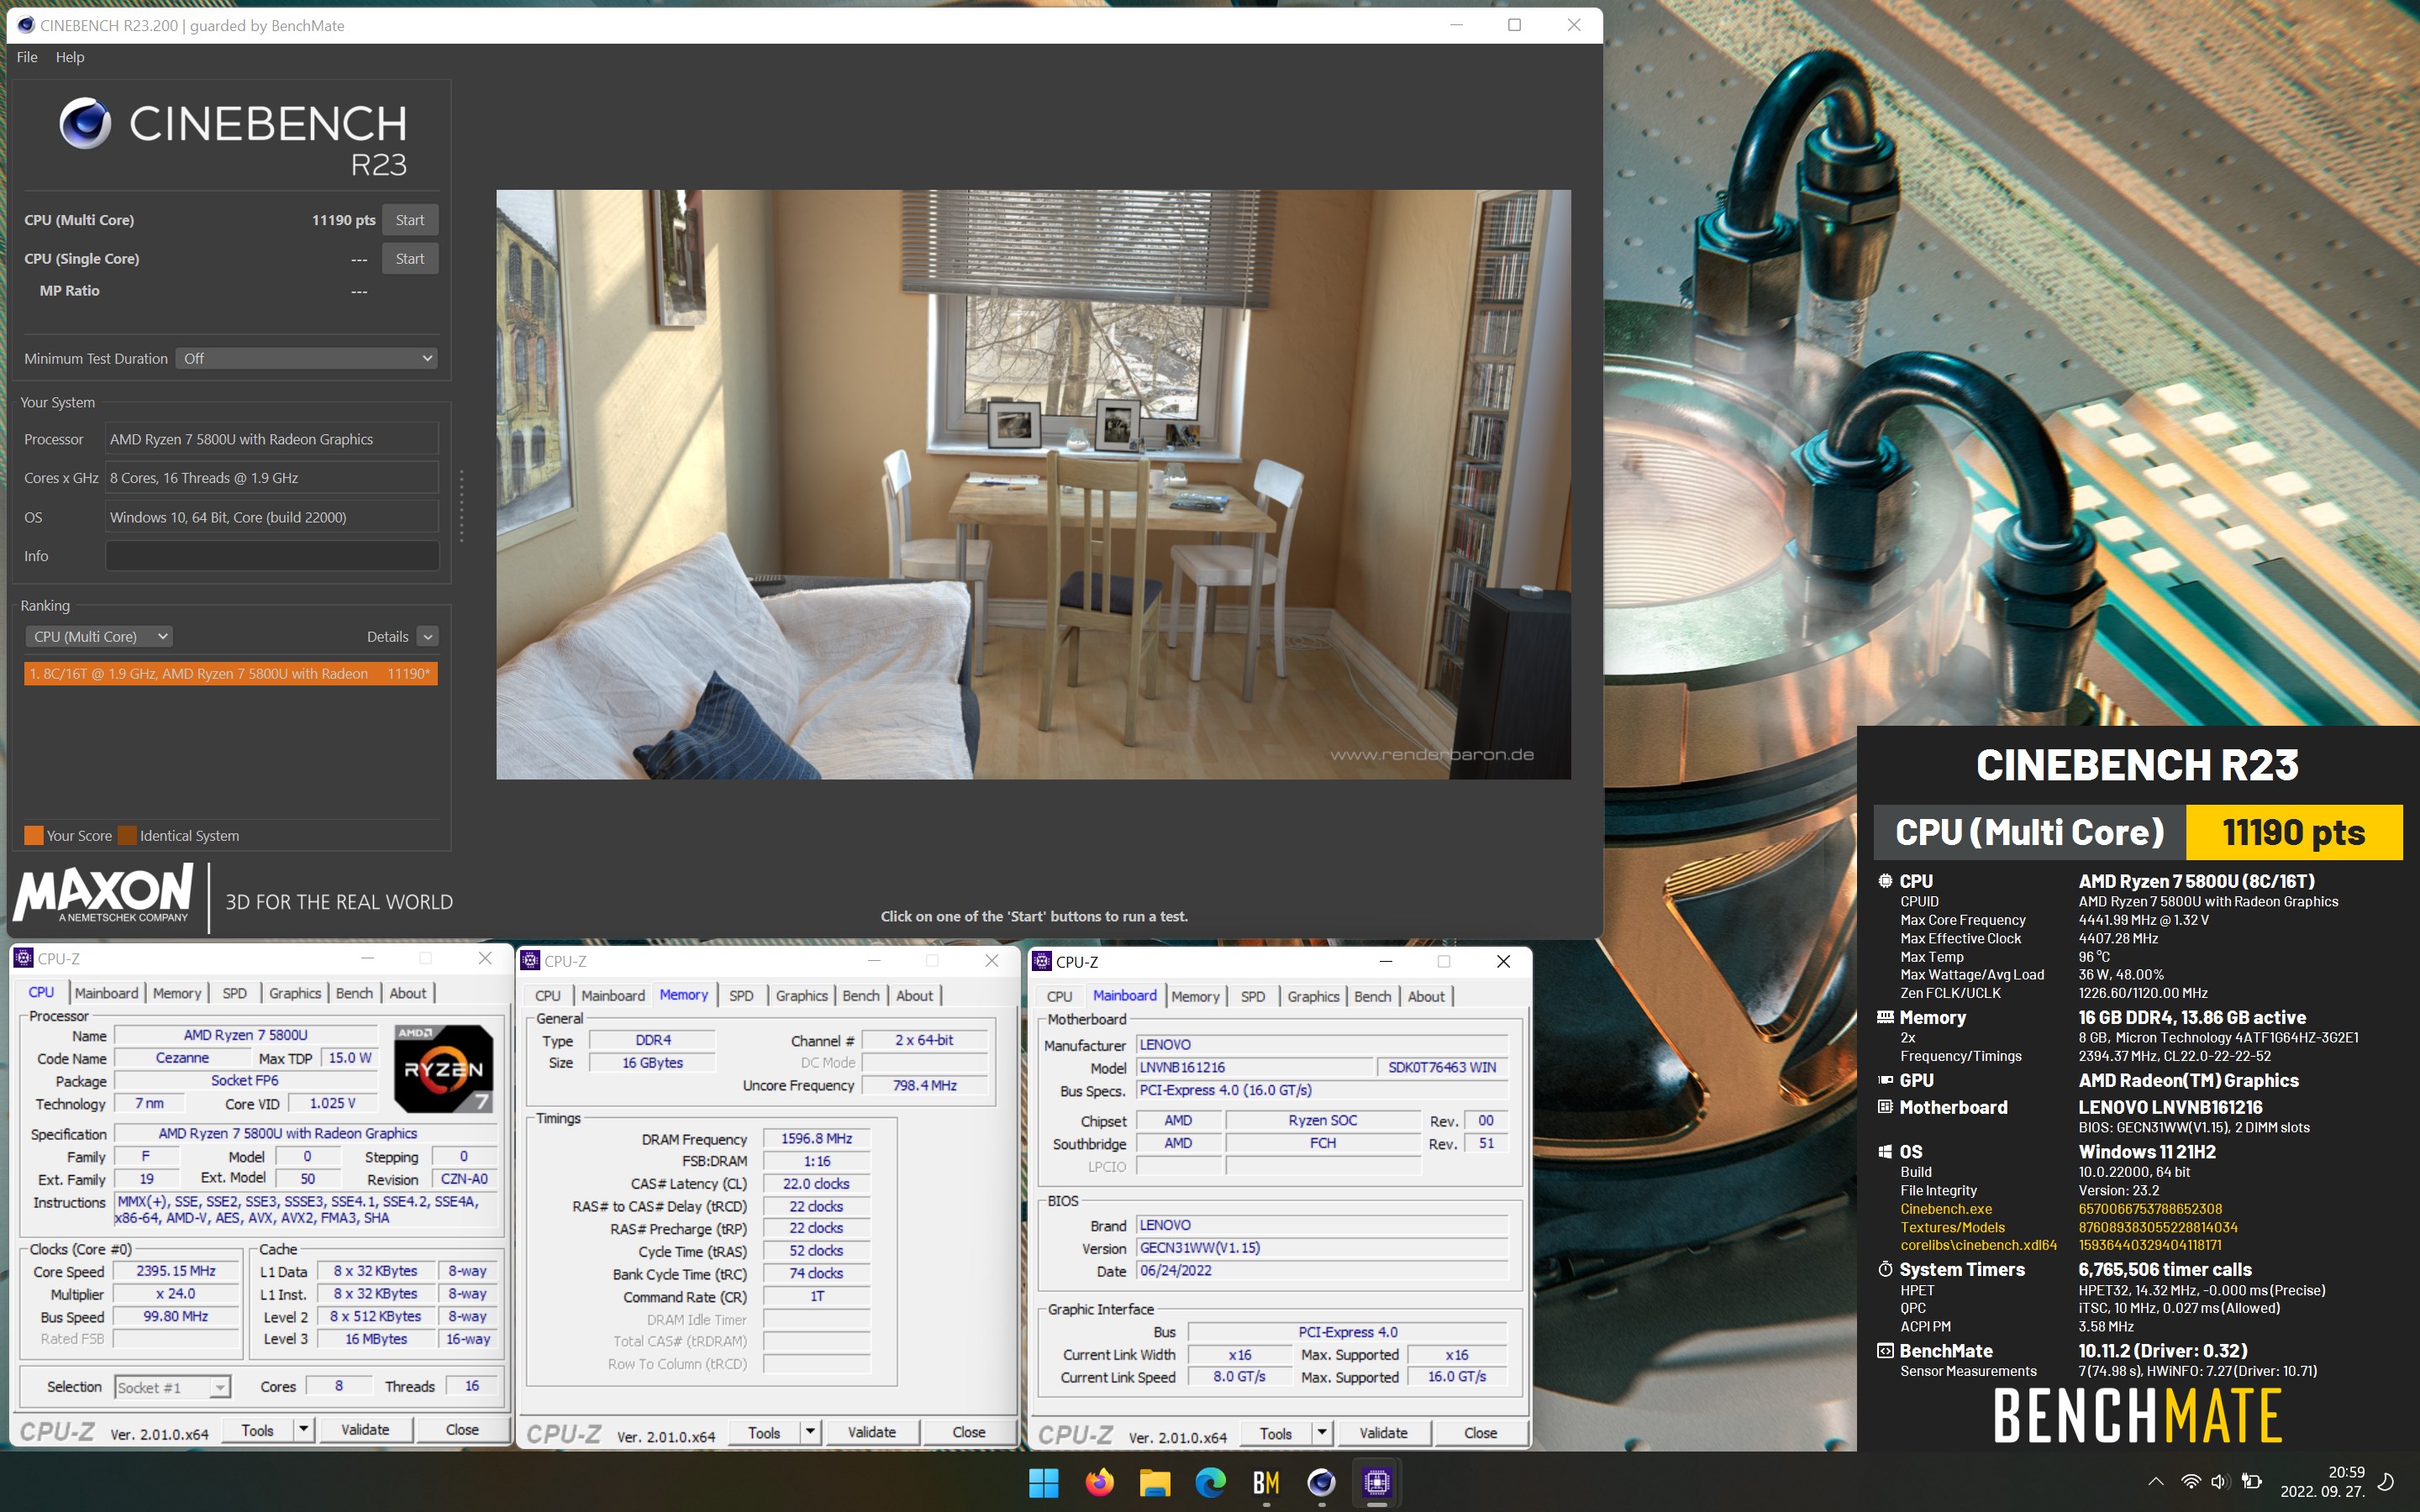Click Validate in Mainboard CPU-Z window
Image resolution: width=2420 pixels, height=1512 pixels.
click(x=1383, y=1433)
